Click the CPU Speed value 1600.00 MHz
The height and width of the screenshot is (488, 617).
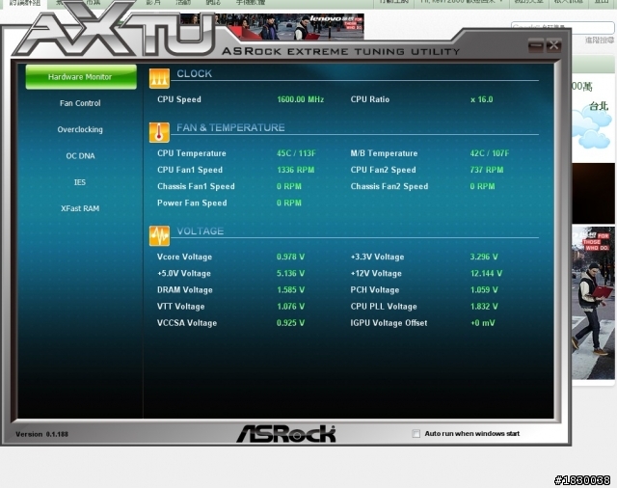pyautogui.click(x=300, y=99)
